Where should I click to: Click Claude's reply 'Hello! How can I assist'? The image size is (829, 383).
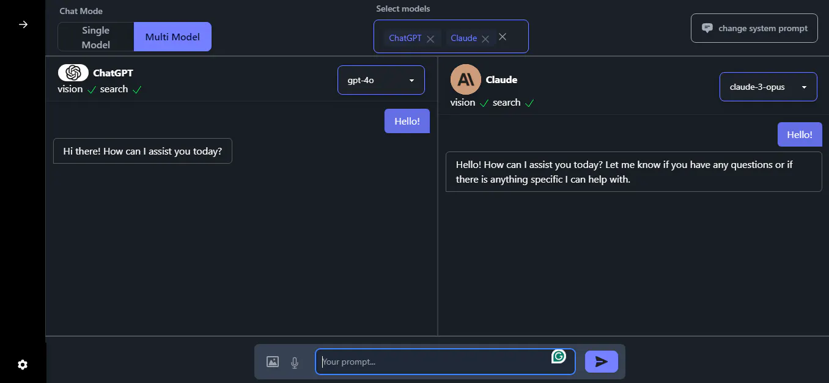pyautogui.click(x=633, y=172)
